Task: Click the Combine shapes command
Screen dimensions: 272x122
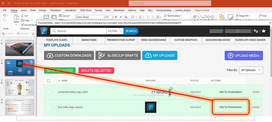Action: pyautogui.click(x=7, y=33)
